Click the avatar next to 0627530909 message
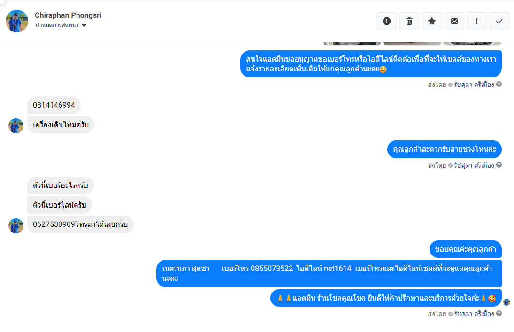 pos(16,226)
